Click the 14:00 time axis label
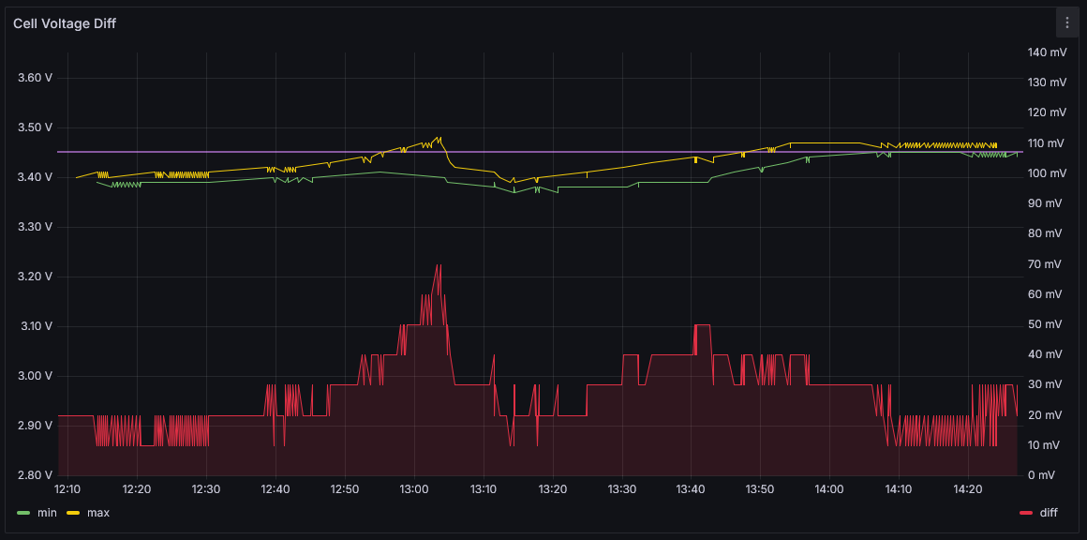1087x540 pixels. [830, 489]
